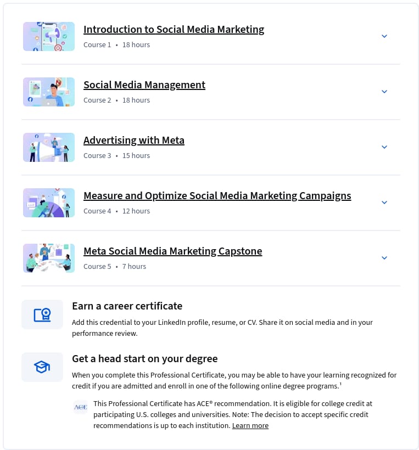
Task: Open Measure and Optimize Social Media Marketing Campaigns
Action: point(217,196)
